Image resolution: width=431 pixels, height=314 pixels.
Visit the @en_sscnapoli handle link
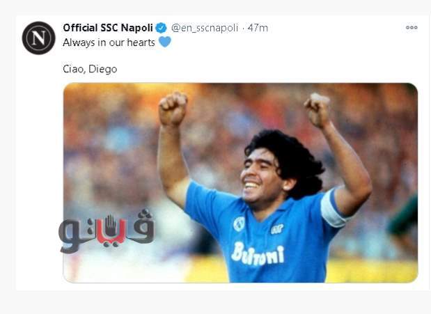coord(205,28)
